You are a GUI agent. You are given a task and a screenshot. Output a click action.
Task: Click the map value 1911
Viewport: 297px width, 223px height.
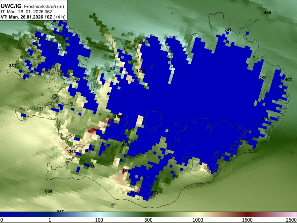(126, 171)
